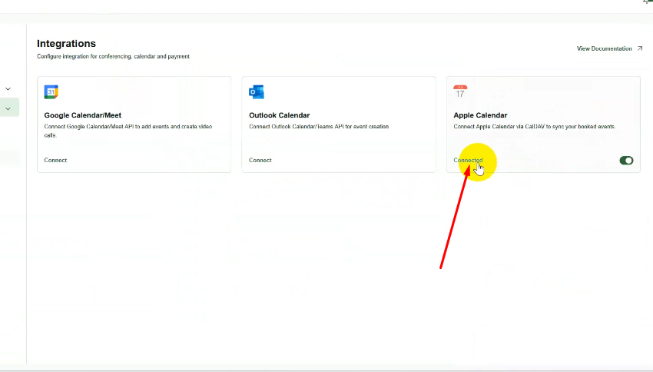Click the Integrations page heading
653x372 pixels.
(x=66, y=44)
